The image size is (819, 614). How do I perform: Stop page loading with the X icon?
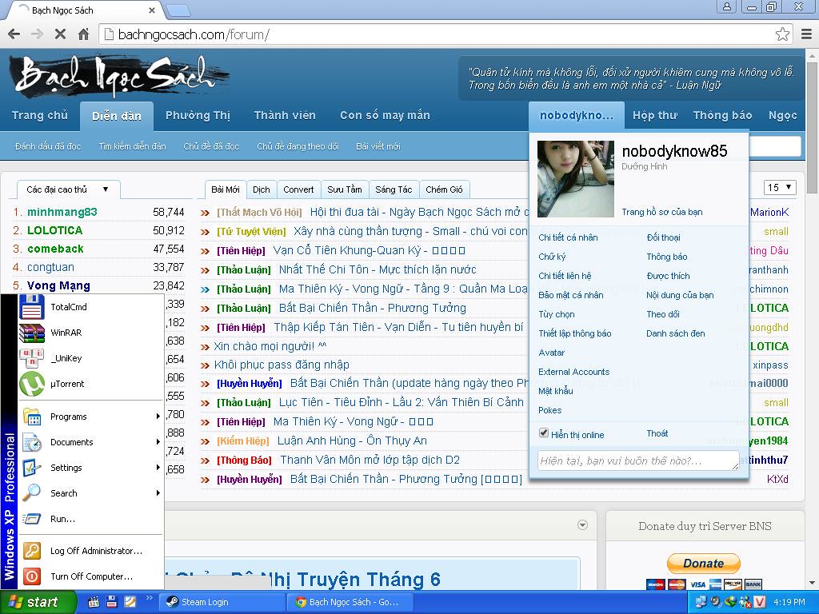[60, 34]
